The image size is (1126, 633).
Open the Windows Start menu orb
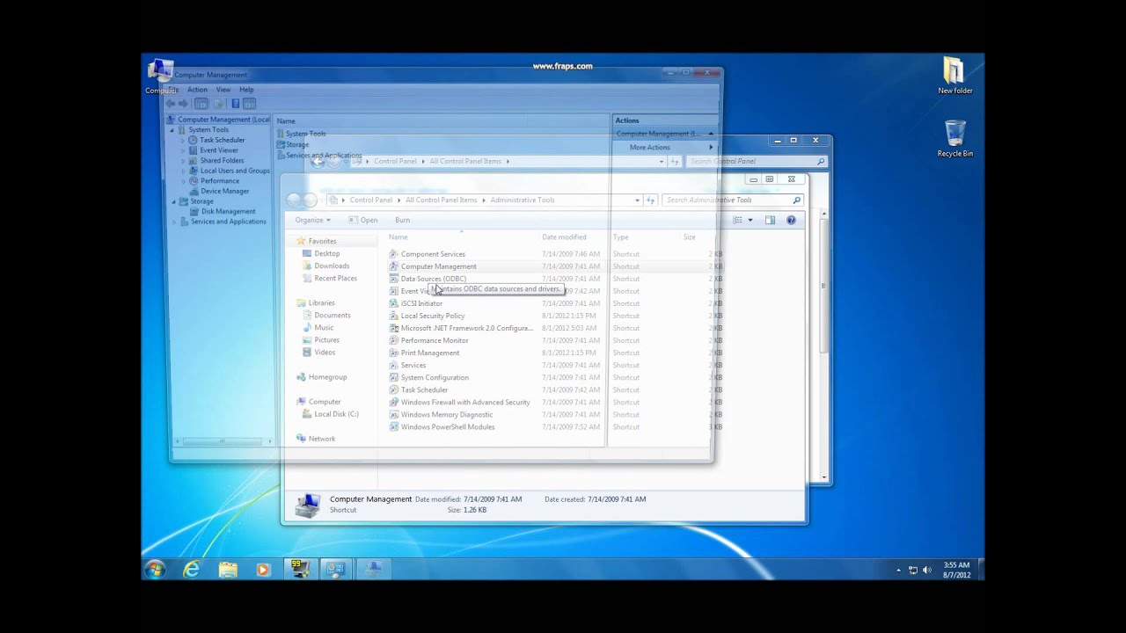click(x=155, y=569)
